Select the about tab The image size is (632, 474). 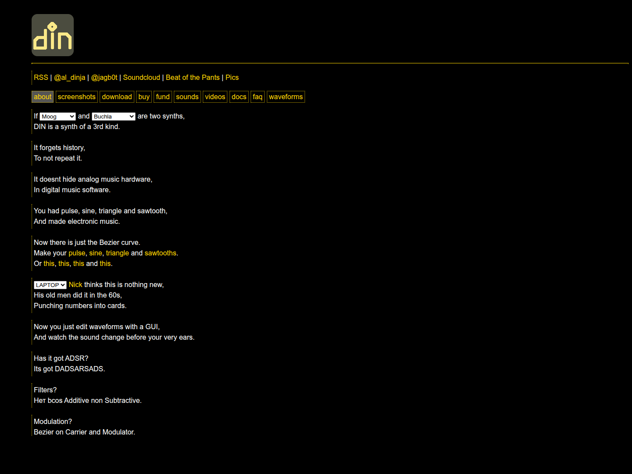43,97
